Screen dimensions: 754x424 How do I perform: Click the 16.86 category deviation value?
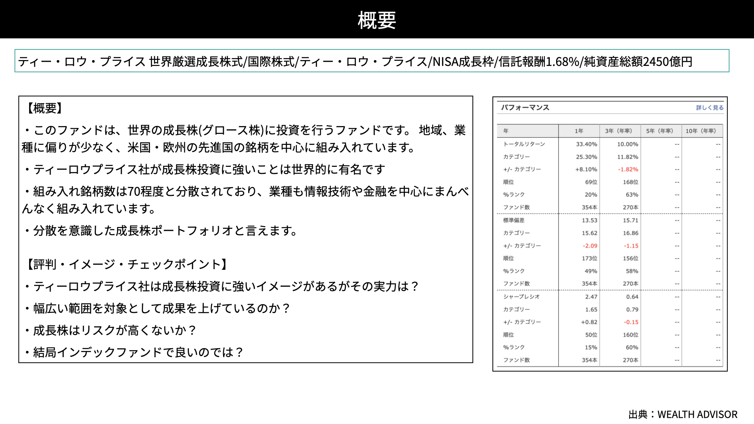click(x=631, y=233)
